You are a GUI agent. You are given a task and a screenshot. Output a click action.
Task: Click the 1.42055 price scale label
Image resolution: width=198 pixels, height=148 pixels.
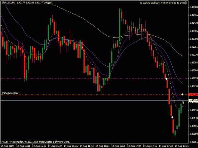click(194, 142)
